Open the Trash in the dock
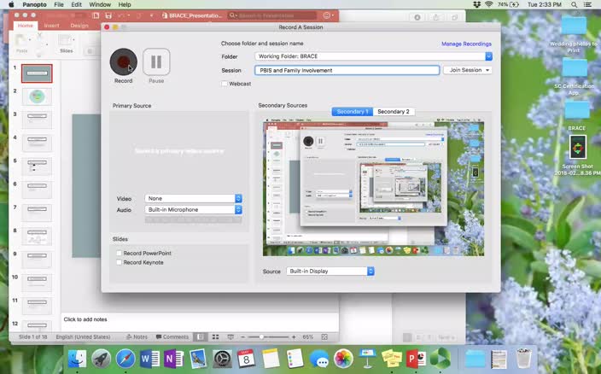 click(x=523, y=359)
